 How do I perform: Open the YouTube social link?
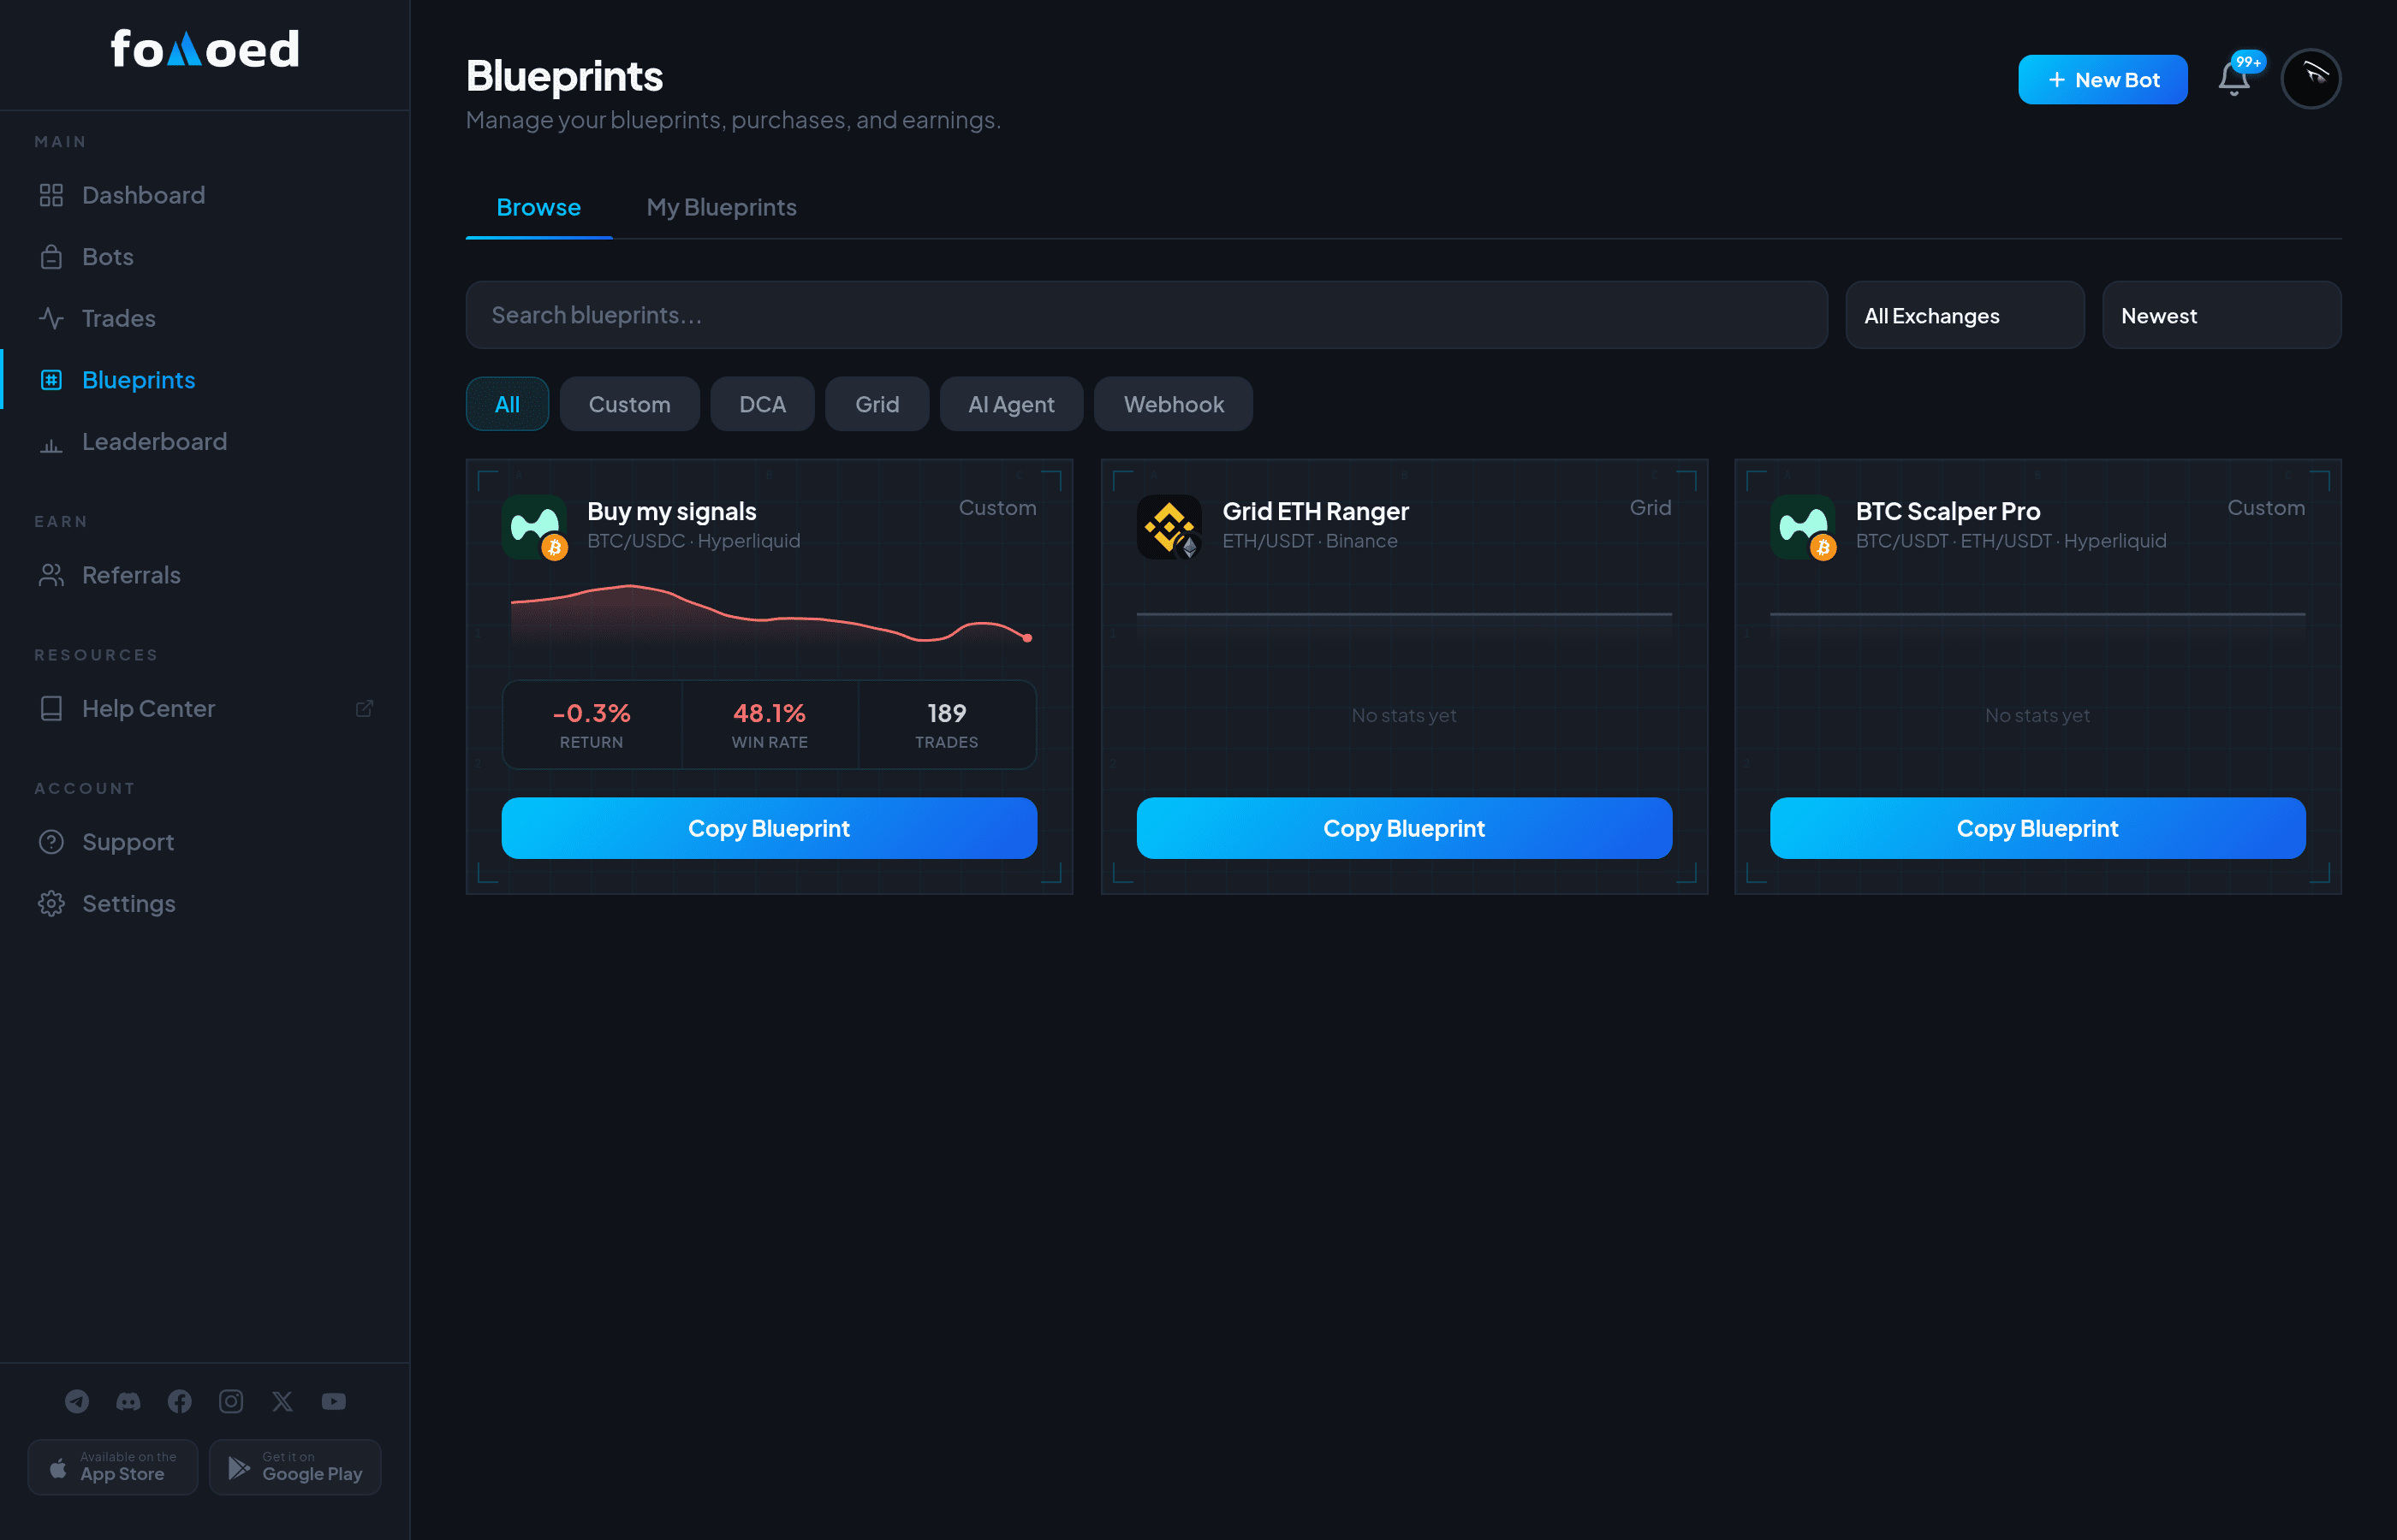click(333, 1401)
